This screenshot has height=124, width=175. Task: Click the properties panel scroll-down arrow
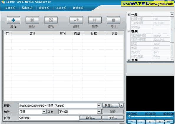172,59
